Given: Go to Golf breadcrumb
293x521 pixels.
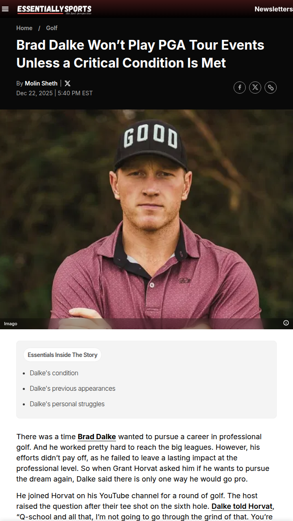Looking at the screenshot, I should tap(52, 28).
